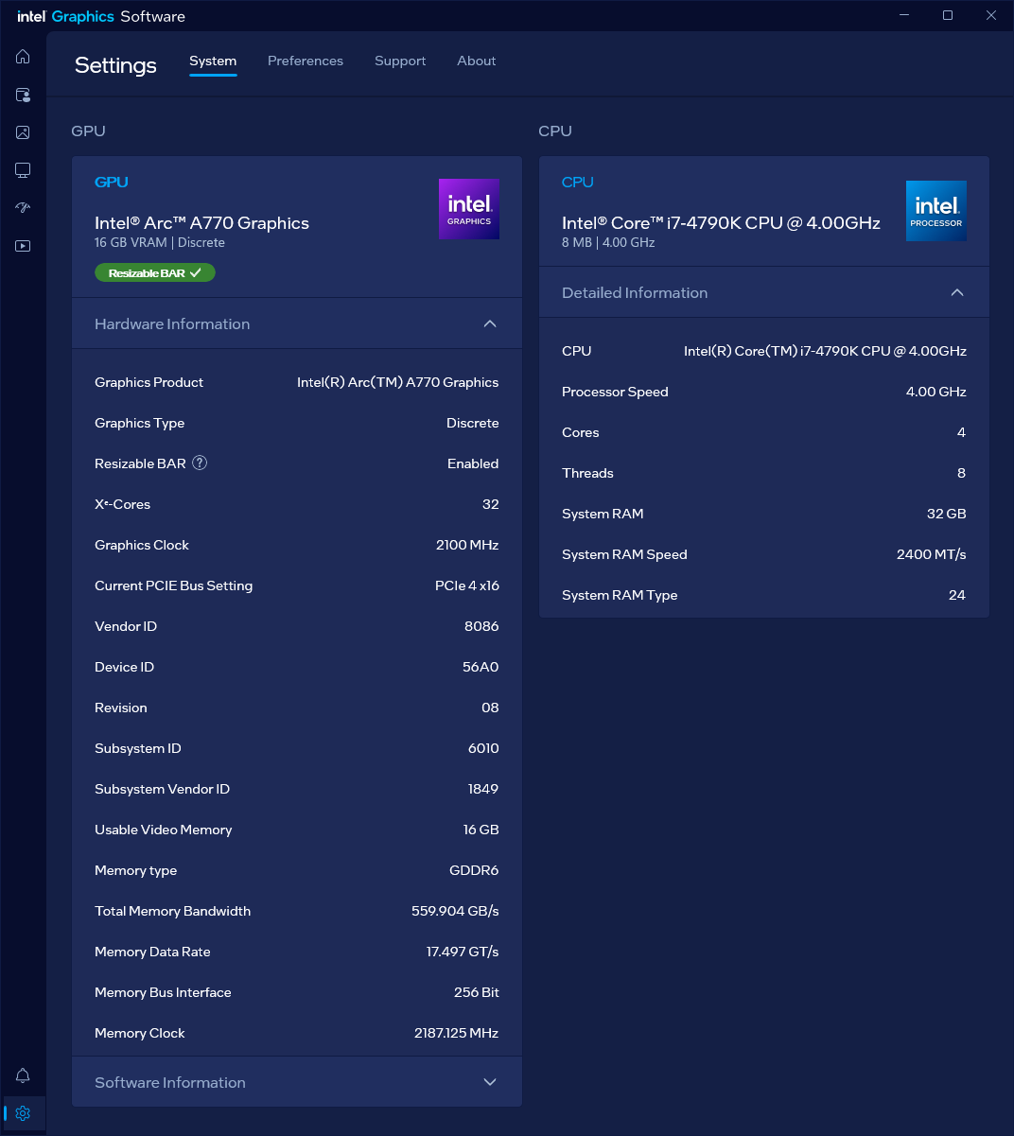Collapse the CPU Detailed Information section
The image size is (1014, 1136).
click(x=956, y=292)
